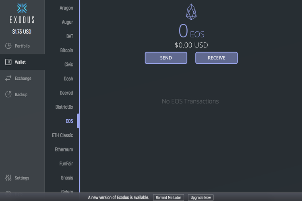
Task: Click the Backup clock icon
Action: 8,94
